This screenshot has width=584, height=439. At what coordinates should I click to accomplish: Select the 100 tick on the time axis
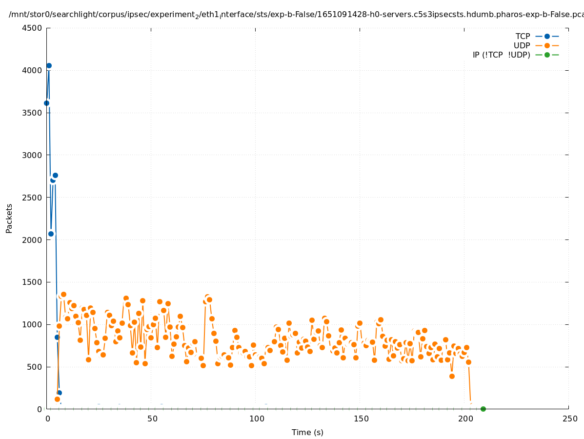[x=256, y=419]
